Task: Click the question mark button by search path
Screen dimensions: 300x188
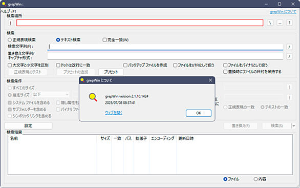Action: 289,23
